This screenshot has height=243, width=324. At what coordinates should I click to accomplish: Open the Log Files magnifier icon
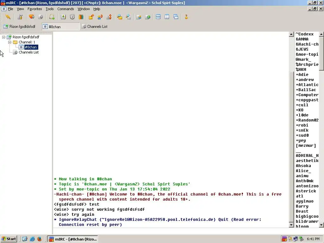coord(128,17)
